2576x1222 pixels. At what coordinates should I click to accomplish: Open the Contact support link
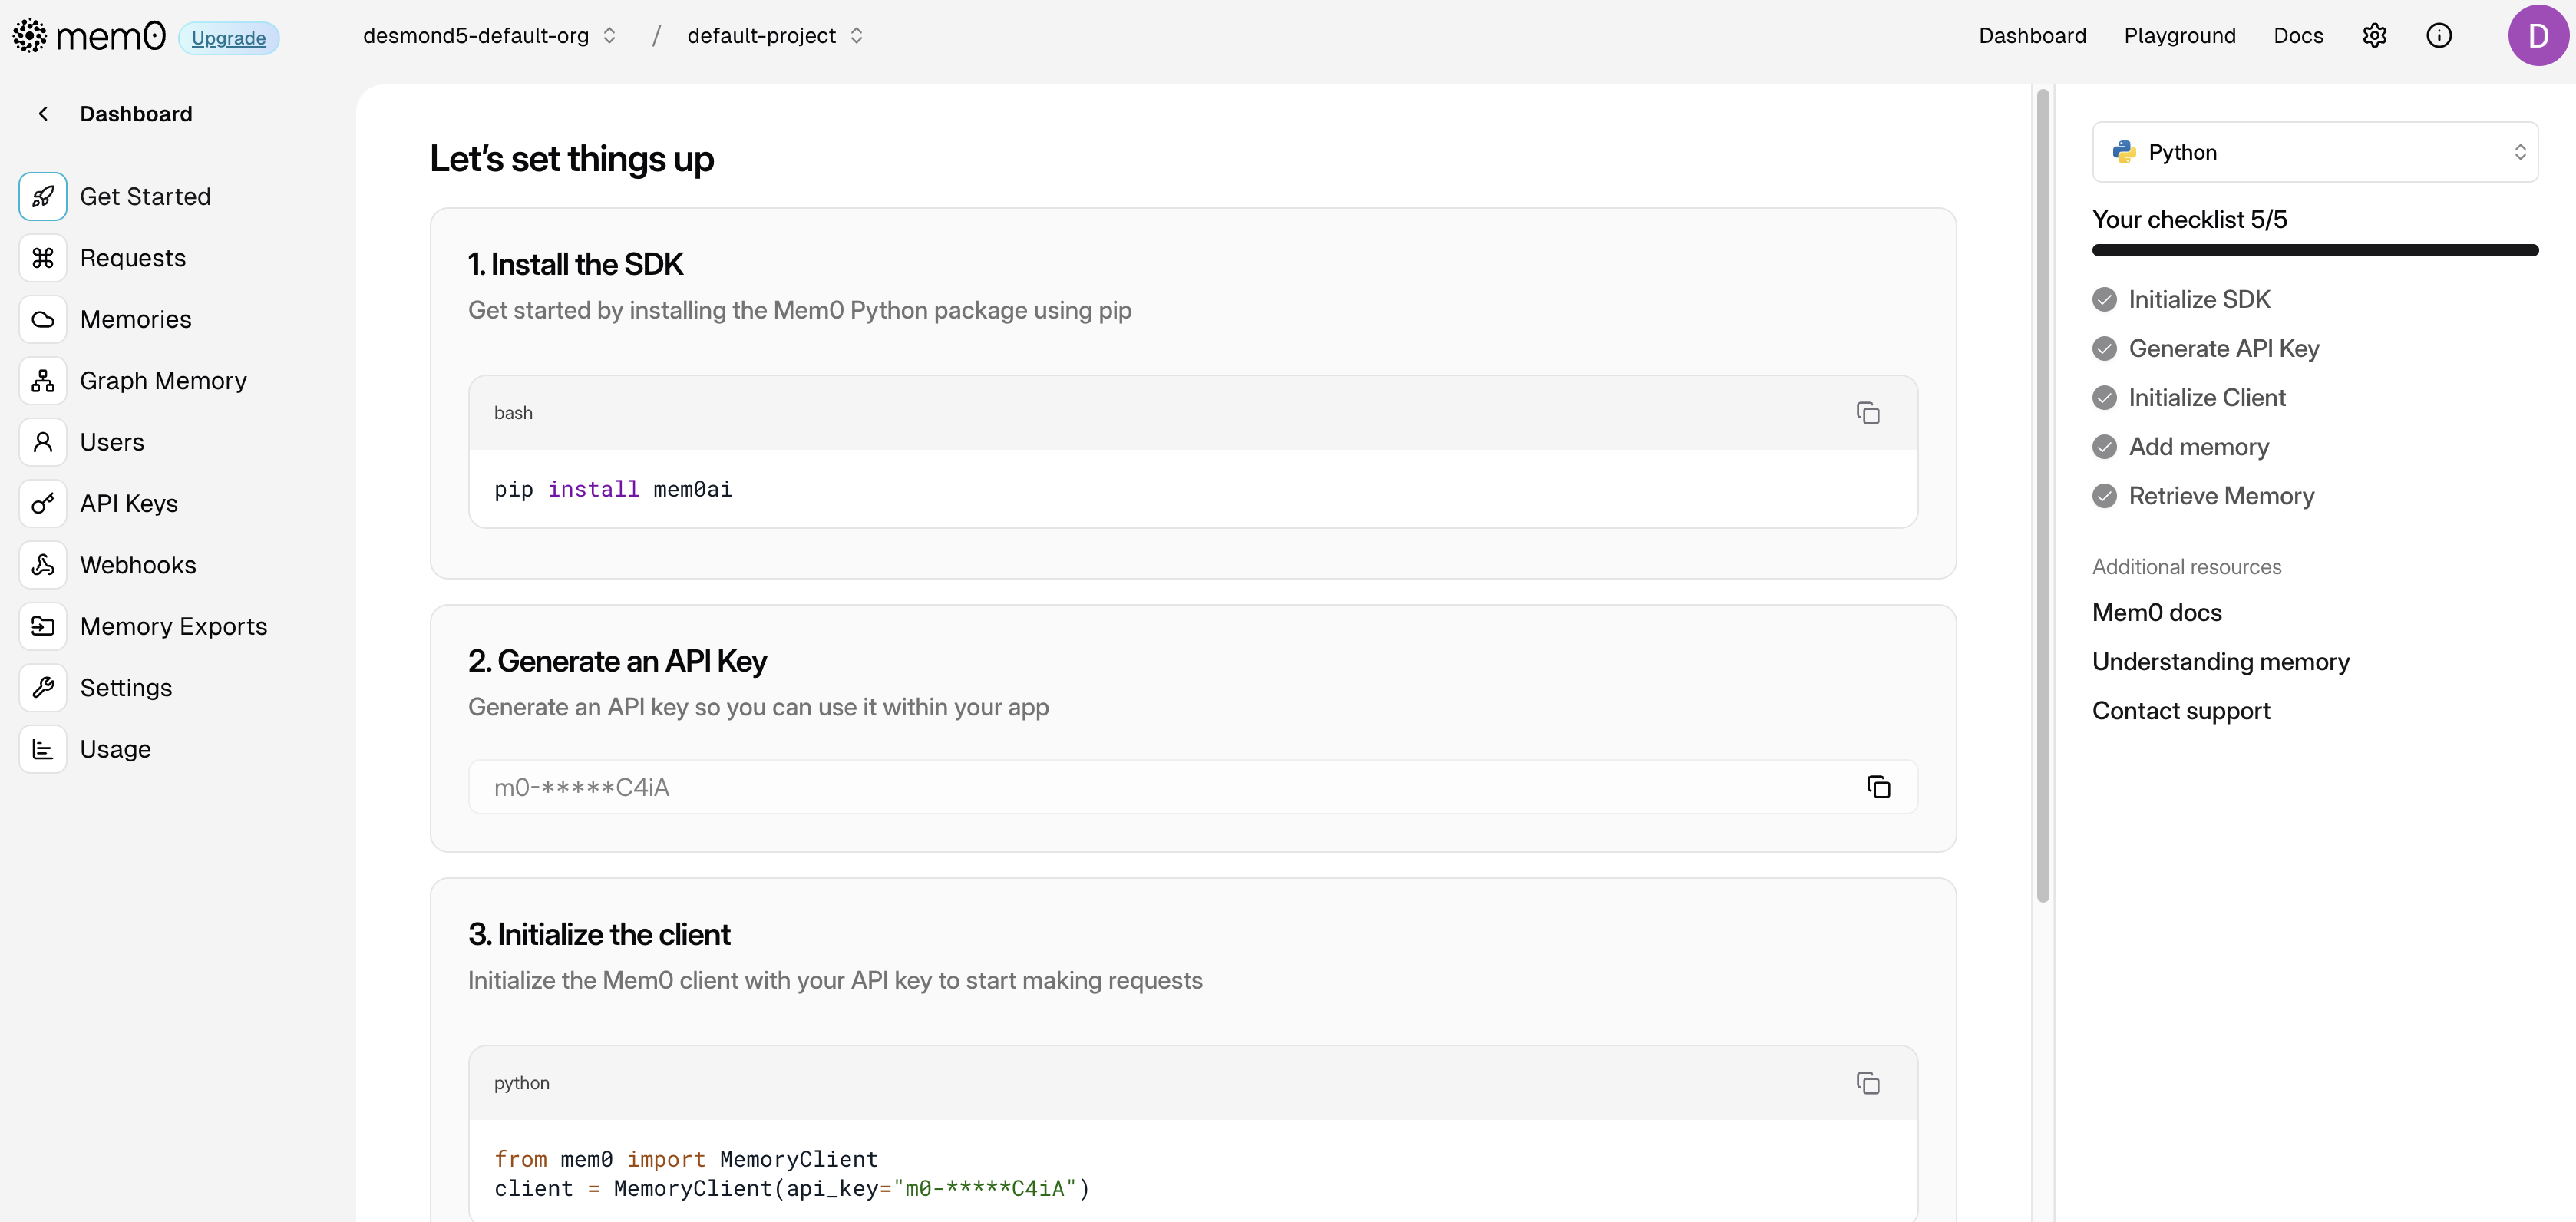point(2180,710)
